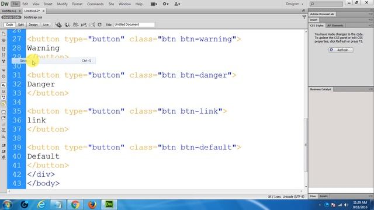Open the Insert panel tab
Image resolution: width=374 pixels, height=210 pixels.
[x=314, y=20]
